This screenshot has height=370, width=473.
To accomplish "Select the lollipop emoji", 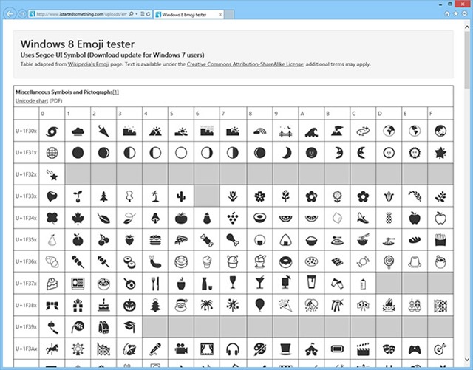I will pyautogui.click(x=389, y=262).
